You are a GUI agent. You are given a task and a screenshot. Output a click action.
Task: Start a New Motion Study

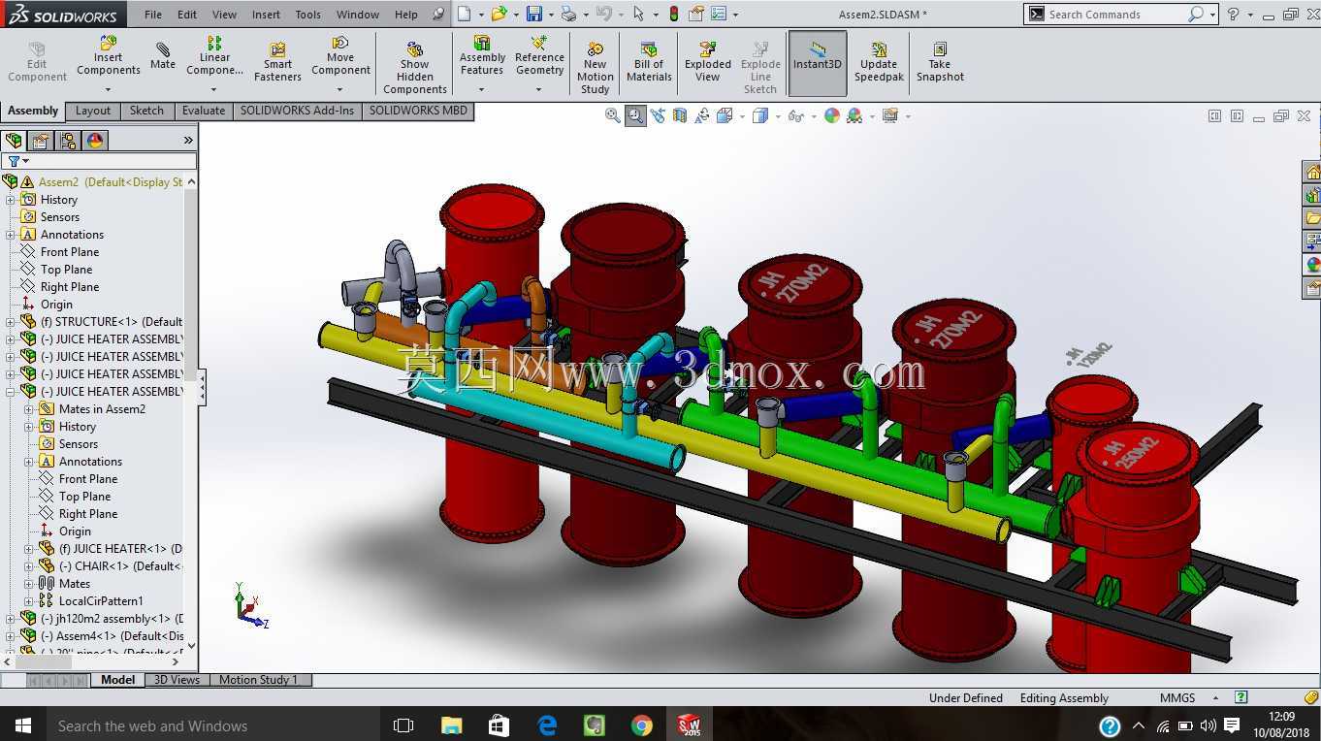596,68
